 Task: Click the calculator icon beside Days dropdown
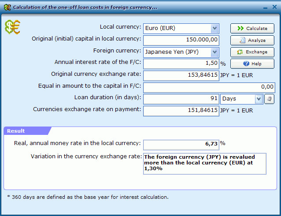coord(269,99)
